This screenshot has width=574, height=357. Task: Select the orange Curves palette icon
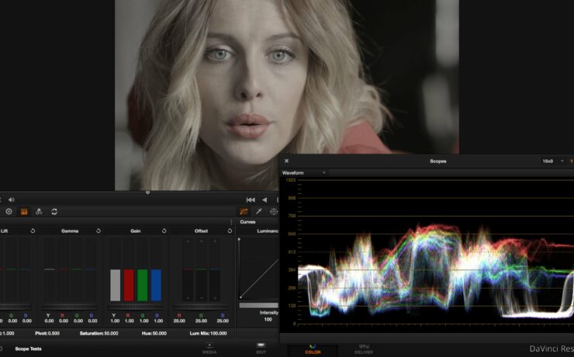(x=244, y=212)
